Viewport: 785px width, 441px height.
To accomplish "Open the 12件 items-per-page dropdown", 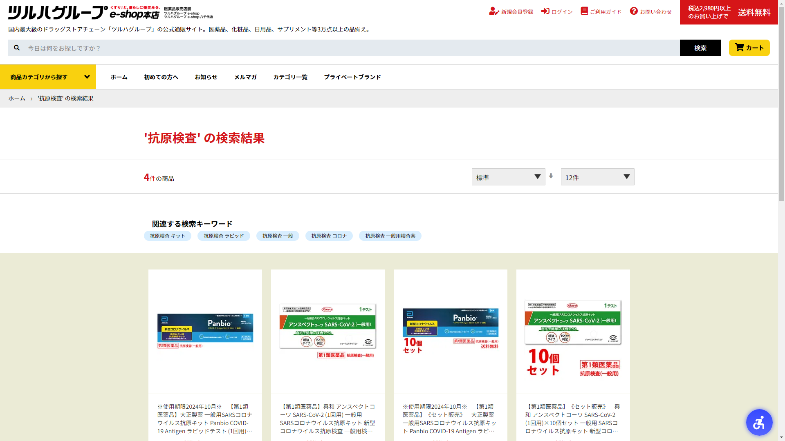I will click(x=597, y=177).
